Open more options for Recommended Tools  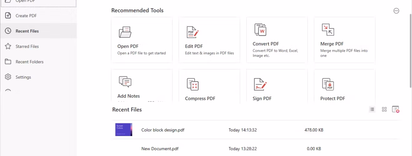396,11
